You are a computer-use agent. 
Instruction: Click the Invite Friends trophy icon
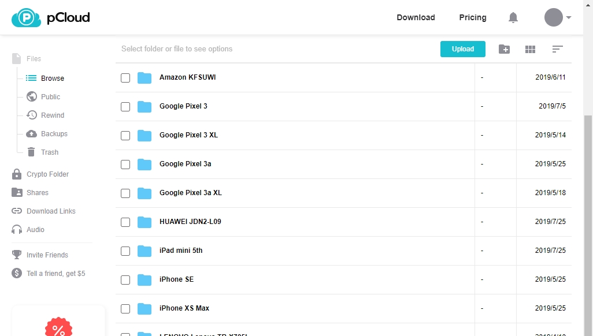(17, 255)
